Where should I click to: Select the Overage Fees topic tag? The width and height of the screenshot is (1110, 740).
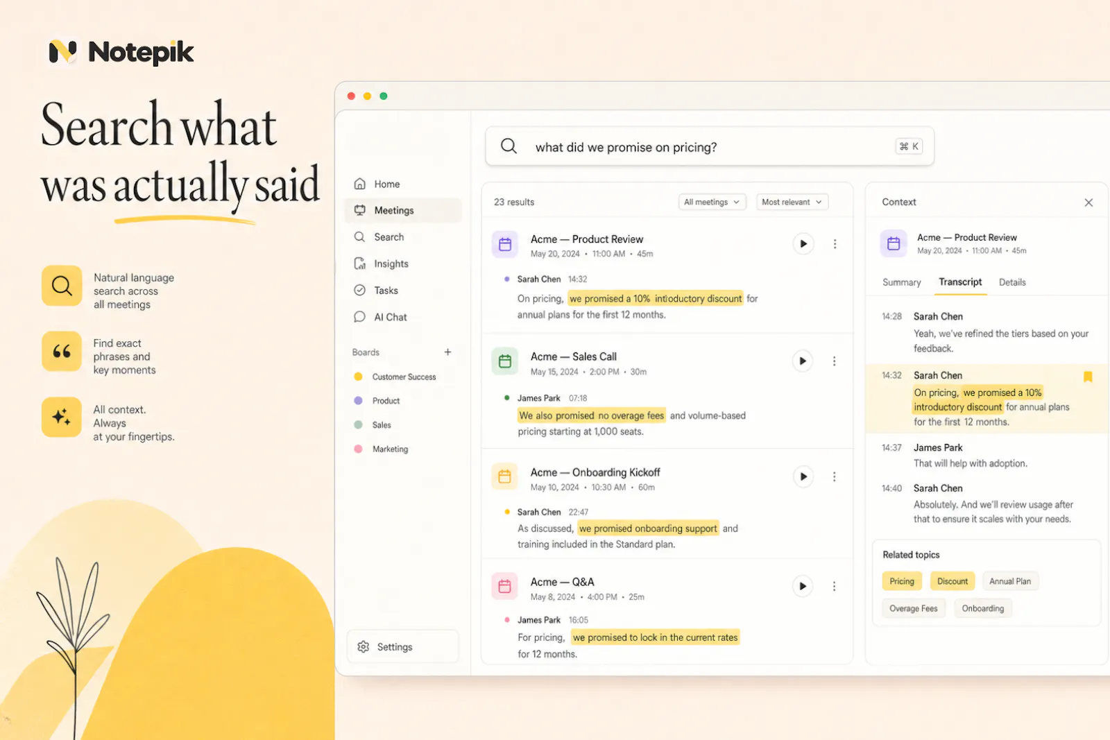tap(913, 608)
